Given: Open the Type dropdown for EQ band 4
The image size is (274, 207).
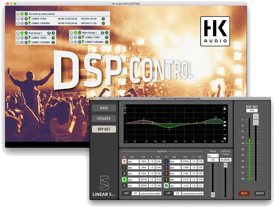Looking at the screenshot, I should click(133, 180).
